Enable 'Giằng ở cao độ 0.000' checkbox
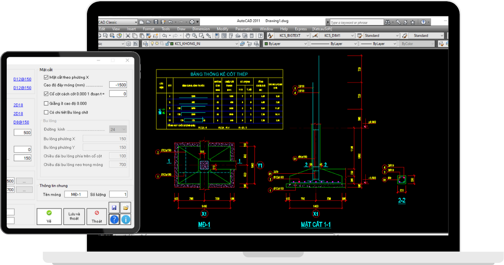Screen dimensions: 504x265 click(46, 103)
